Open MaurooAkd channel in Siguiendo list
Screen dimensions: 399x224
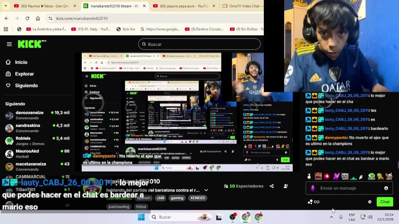click(x=38, y=154)
